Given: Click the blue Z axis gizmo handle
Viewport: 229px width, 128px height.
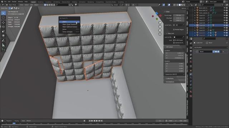Looking at the screenshot, I should 157,14.
